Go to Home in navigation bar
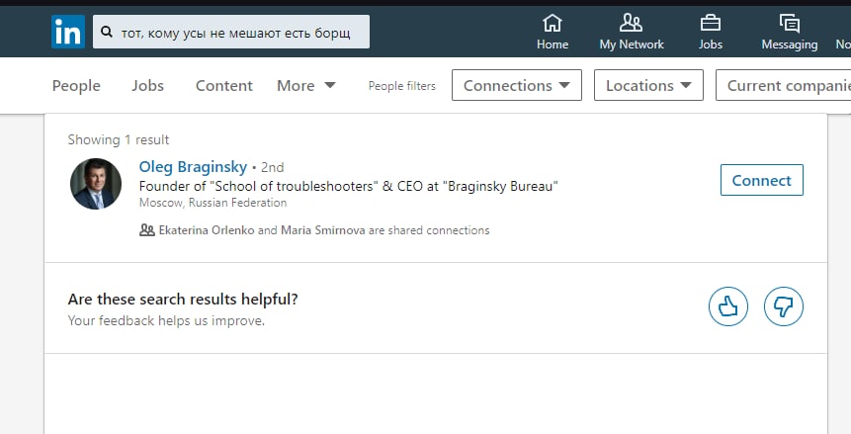Screen dimensions: 851x434 point(552,32)
